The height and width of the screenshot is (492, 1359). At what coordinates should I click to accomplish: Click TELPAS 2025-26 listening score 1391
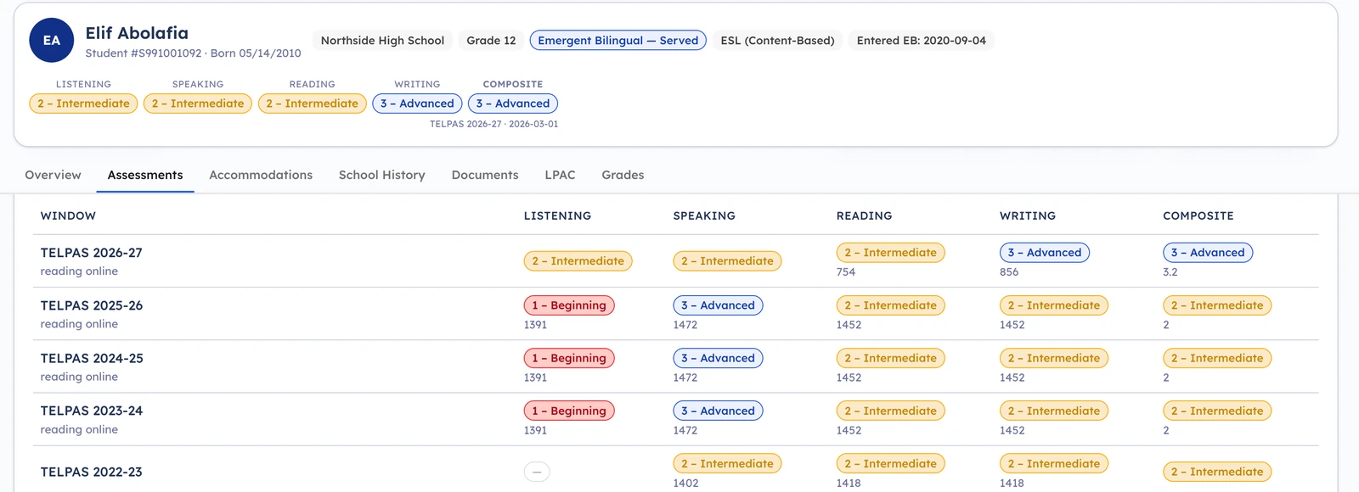click(x=535, y=325)
